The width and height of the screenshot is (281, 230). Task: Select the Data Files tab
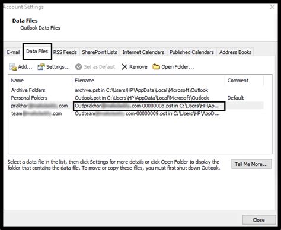pyautogui.click(x=37, y=52)
